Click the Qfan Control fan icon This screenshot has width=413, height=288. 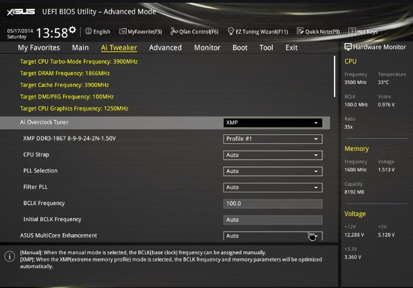pyautogui.click(x=174, y=32)
